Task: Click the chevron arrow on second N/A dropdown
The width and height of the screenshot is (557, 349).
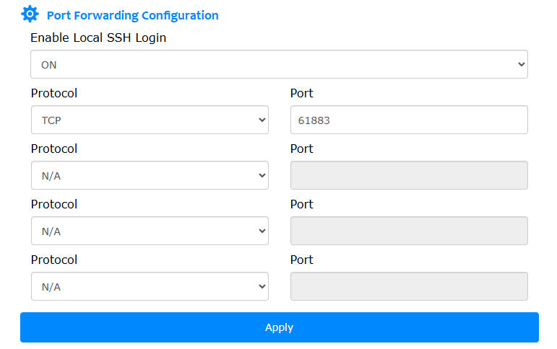Action: point(262,175)
